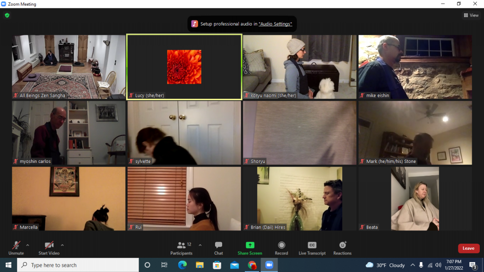484x272 pixels.
Task: Open volume speaker icon in system tray
Action: tap(438, 265)
